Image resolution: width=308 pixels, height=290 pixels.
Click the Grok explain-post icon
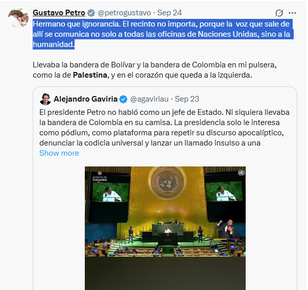click(x=279, y=13)
